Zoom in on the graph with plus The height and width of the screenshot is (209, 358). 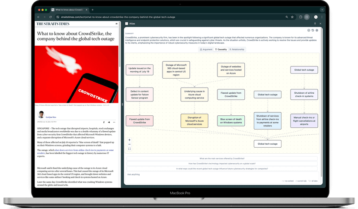[129, 140]
